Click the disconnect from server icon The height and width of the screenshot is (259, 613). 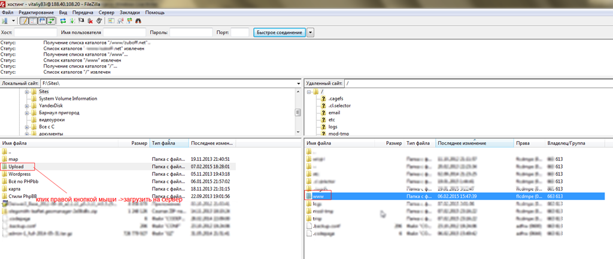(x=90, y=20)
